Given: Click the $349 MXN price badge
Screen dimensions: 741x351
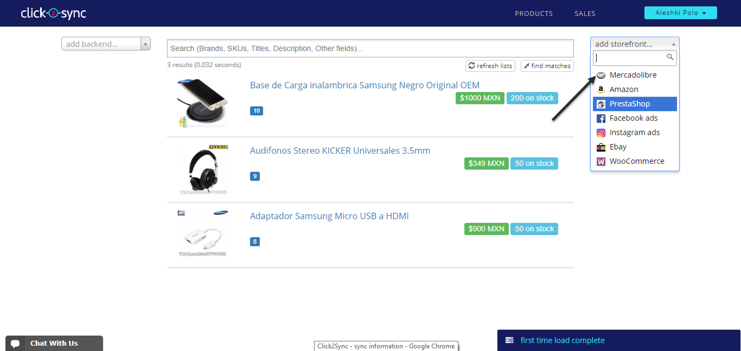Looking at the screenshot, I should pos(486,163).
